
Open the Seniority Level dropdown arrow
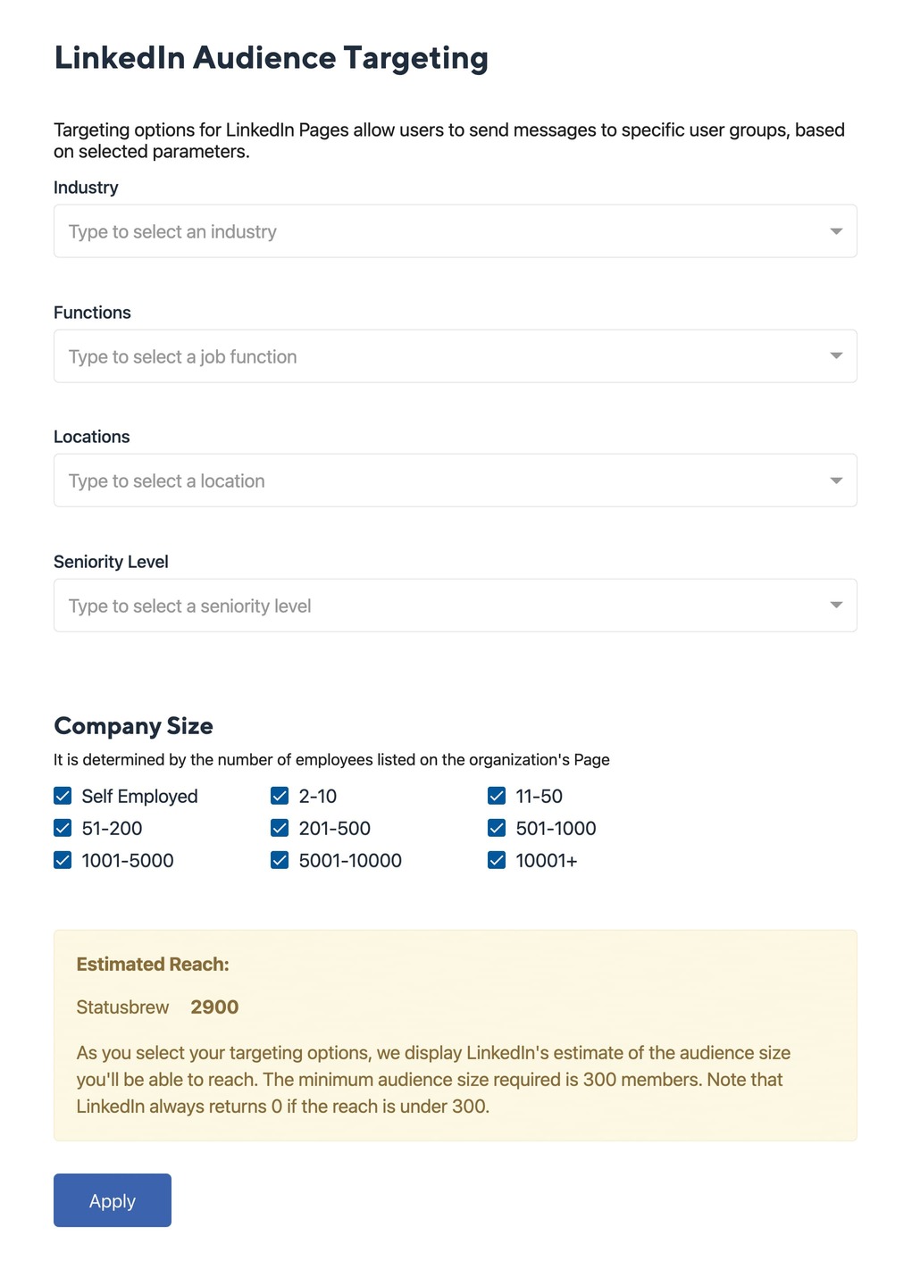[x=836, y=606]
